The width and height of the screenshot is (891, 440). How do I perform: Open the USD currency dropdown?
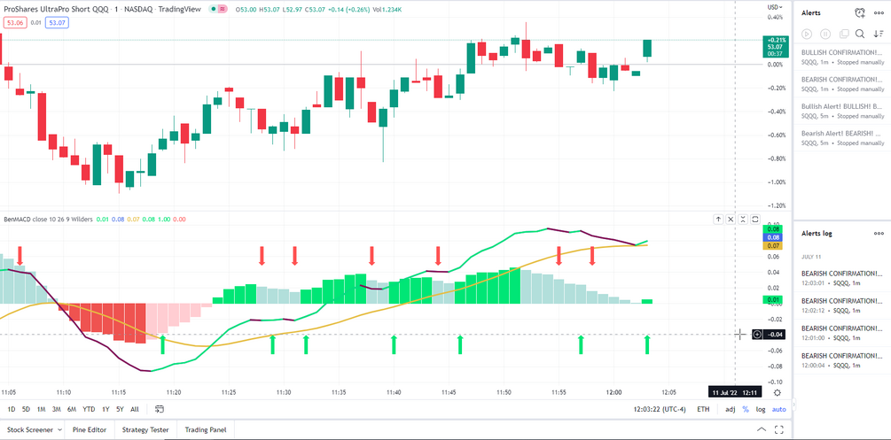[775, 7]
